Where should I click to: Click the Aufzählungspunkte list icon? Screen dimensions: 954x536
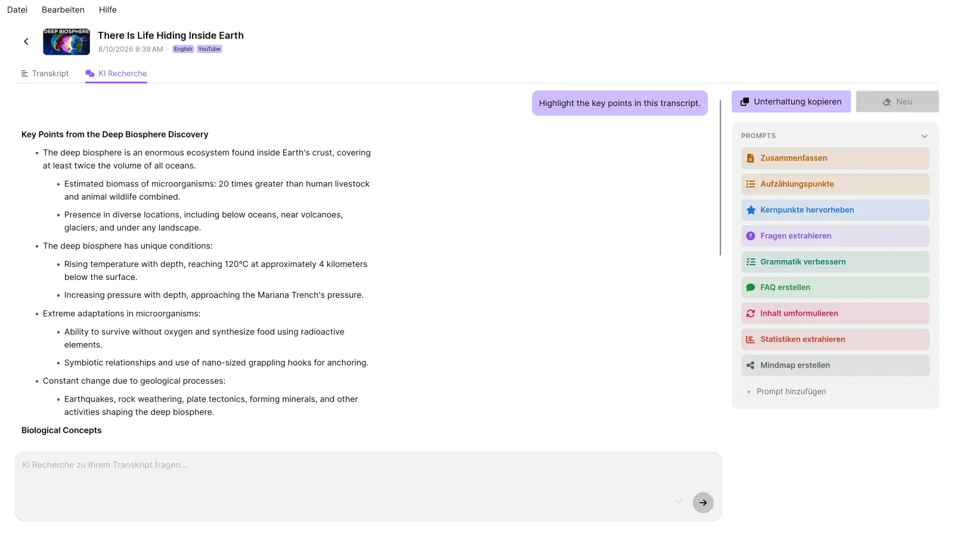click(751, 184)
